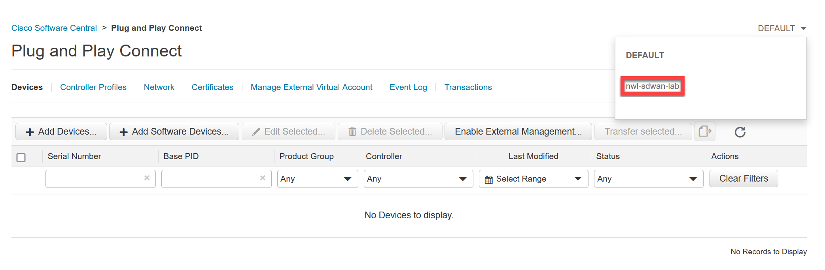This screenshot has width=825, height=270.
Task: Click Edit Selected button
Action: [288, 131]
